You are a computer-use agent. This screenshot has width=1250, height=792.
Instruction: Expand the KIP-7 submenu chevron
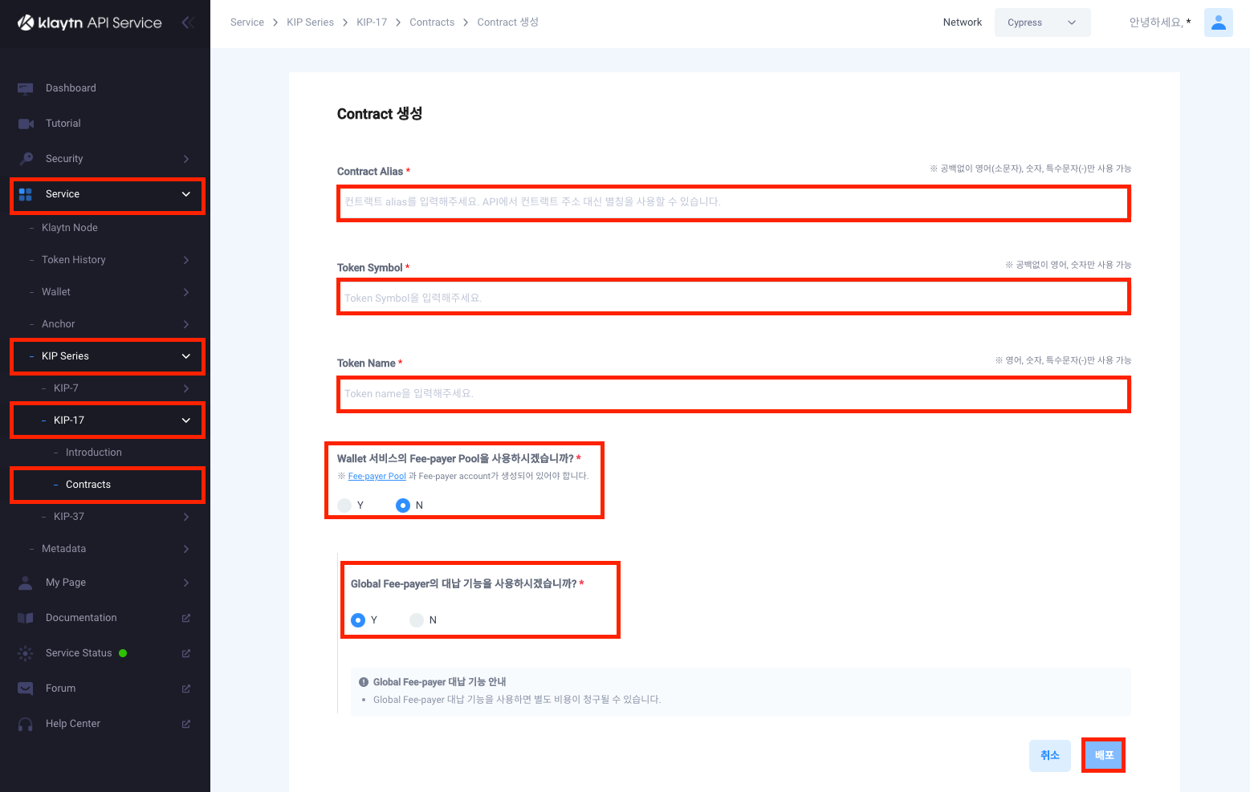(186, 388)
